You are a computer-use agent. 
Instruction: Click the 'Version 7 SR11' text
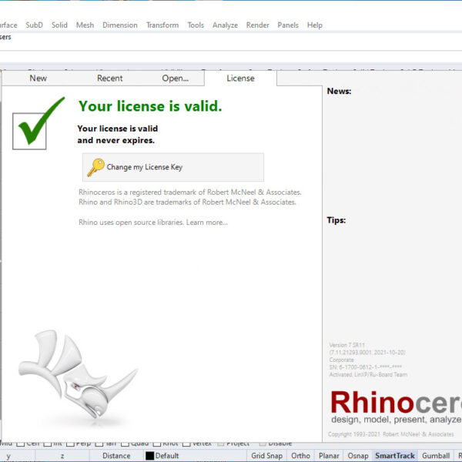click(346, 345)
